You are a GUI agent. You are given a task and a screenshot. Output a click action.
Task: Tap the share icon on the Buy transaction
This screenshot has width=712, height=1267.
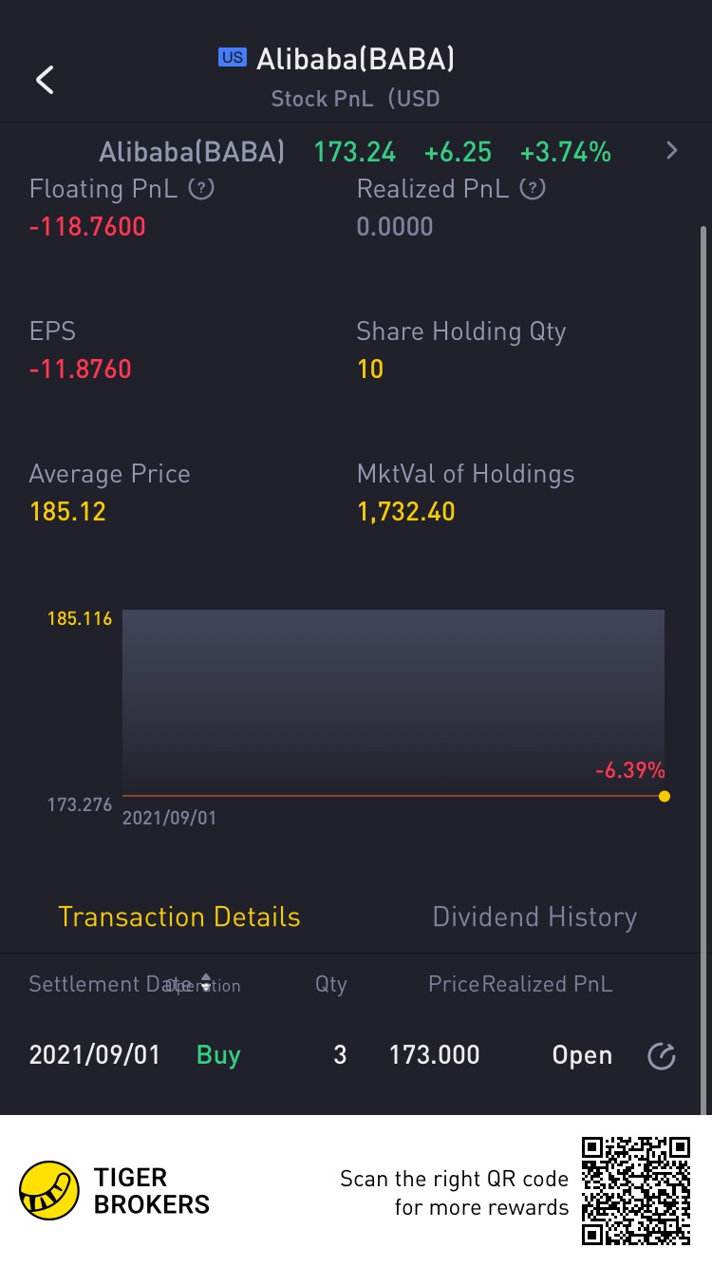tap(661, 1055)
